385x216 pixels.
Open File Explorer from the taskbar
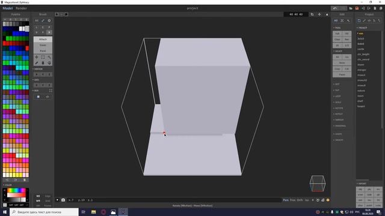point(94,212)
